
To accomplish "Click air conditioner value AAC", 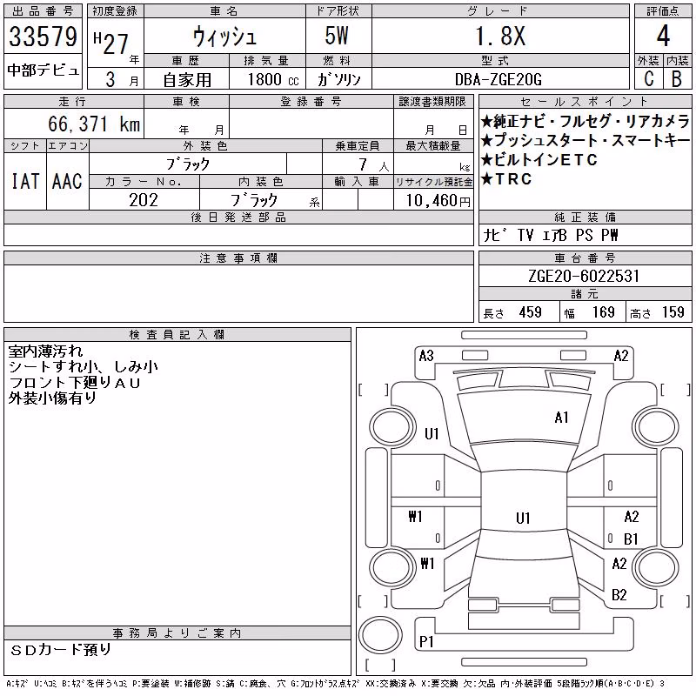I will 67,181.
